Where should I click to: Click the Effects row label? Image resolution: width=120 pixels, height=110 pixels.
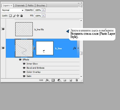pyautogui.click(x=26, y=60)
